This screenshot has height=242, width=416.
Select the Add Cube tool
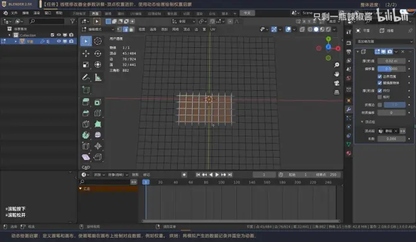(86, 89)
